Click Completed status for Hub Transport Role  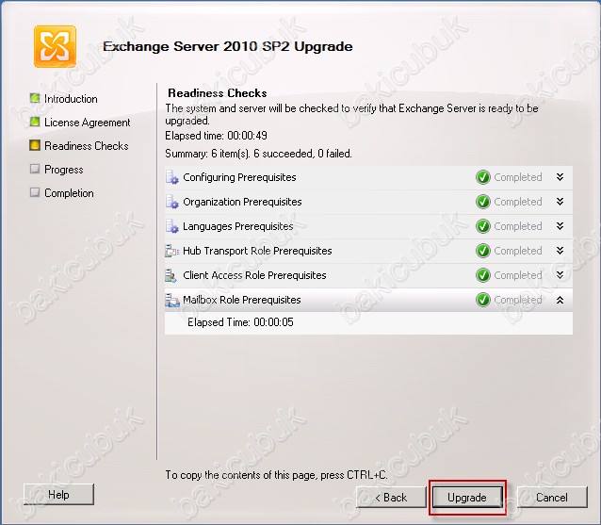pyautogui.click(x=518, y=251)
